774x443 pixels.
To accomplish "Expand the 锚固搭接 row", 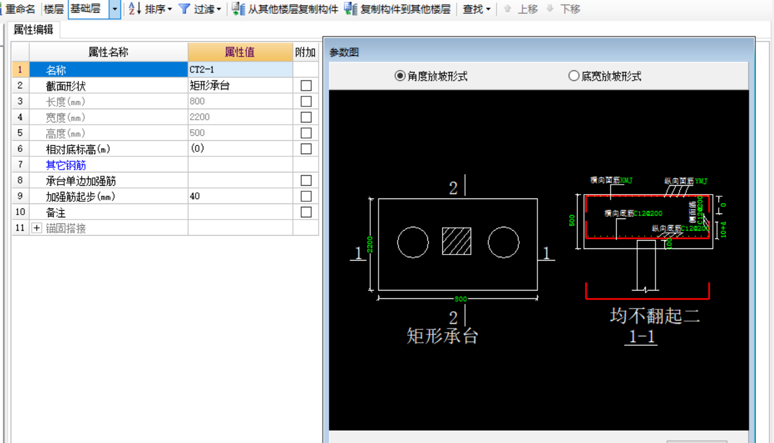I will (x=37, y=228).
